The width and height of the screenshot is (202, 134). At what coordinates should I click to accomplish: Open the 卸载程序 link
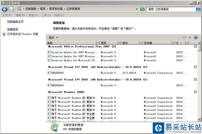click(12, 30)
